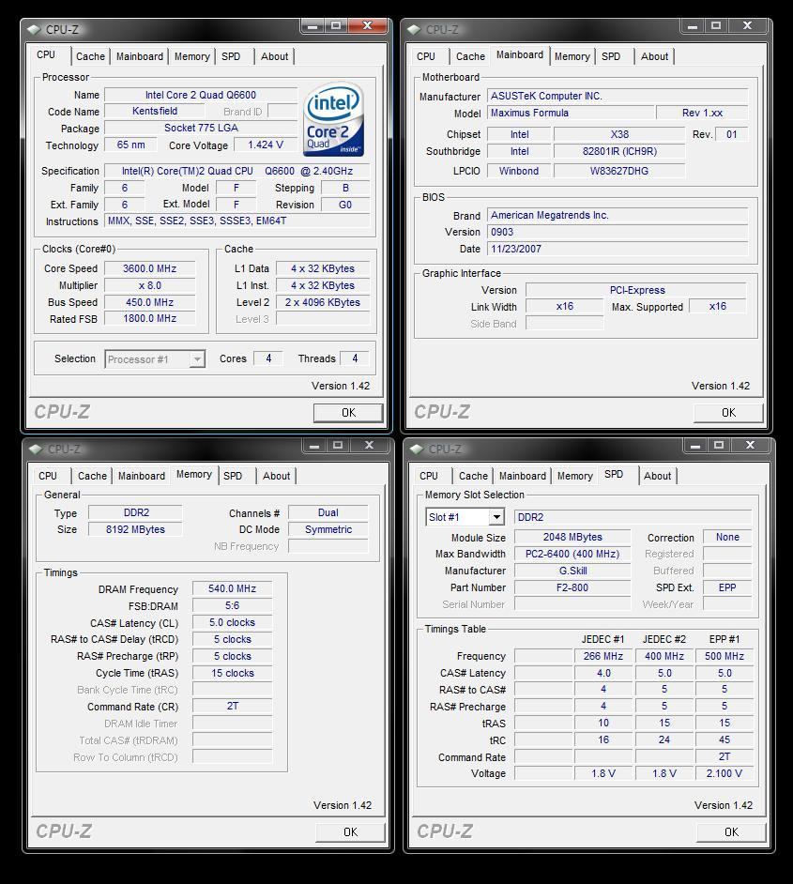Close the SPD tab window
This screenshot has height=884, width=793.
coord(751,446)
